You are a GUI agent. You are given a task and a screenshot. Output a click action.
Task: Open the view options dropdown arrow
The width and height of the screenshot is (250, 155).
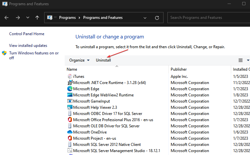click(x=248, y=60)
